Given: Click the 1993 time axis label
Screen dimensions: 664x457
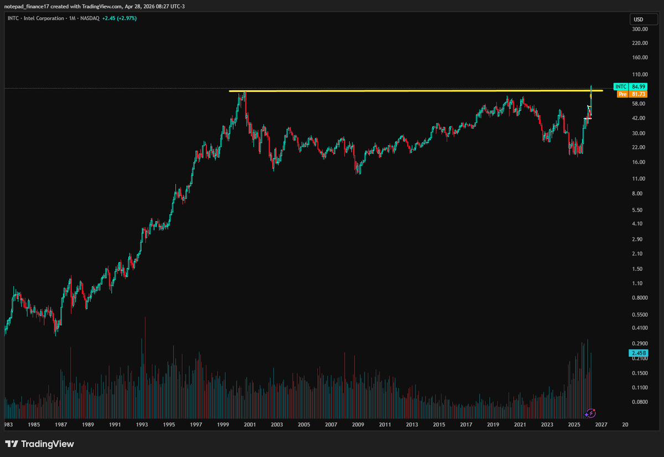Looking at the screenshot, I should [x=142, y=425].
